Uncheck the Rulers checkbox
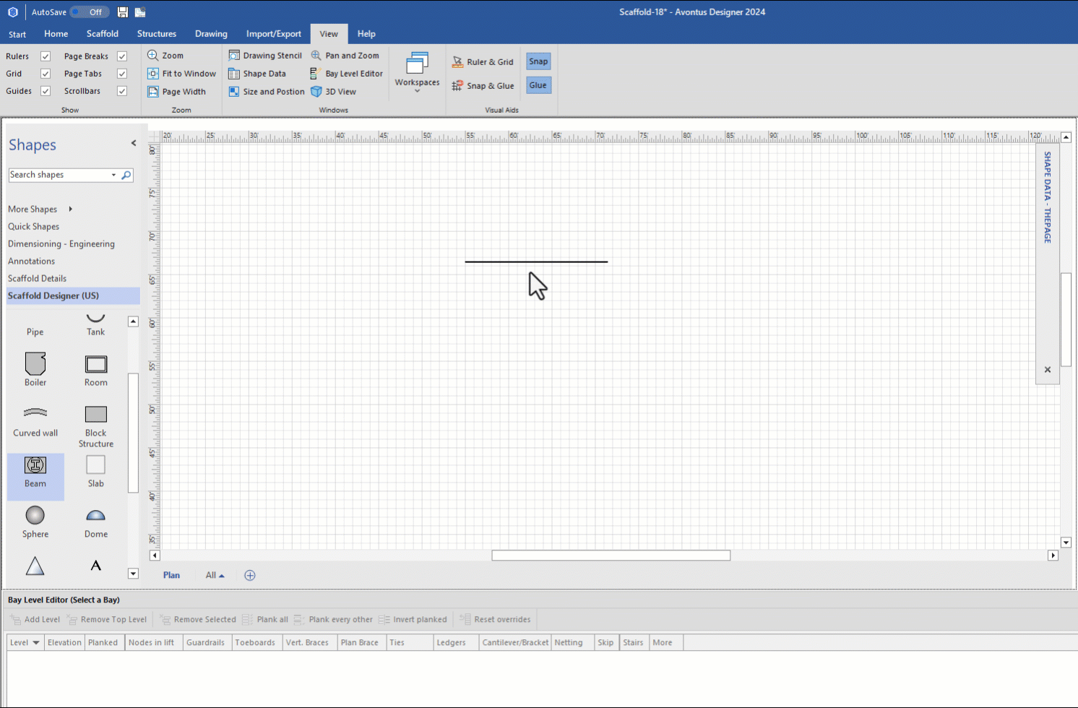 (x=46, y=56)
